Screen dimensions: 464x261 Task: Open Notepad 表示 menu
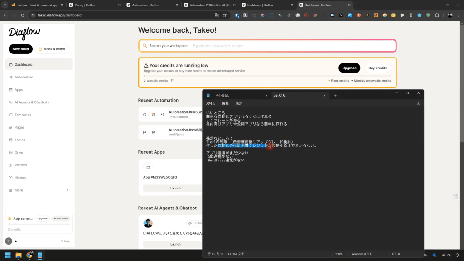pos(239,103)
